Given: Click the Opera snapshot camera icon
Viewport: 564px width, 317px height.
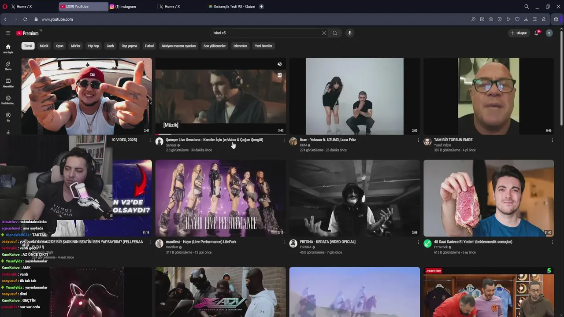Looking at the screenshot, I should (491, 19).
